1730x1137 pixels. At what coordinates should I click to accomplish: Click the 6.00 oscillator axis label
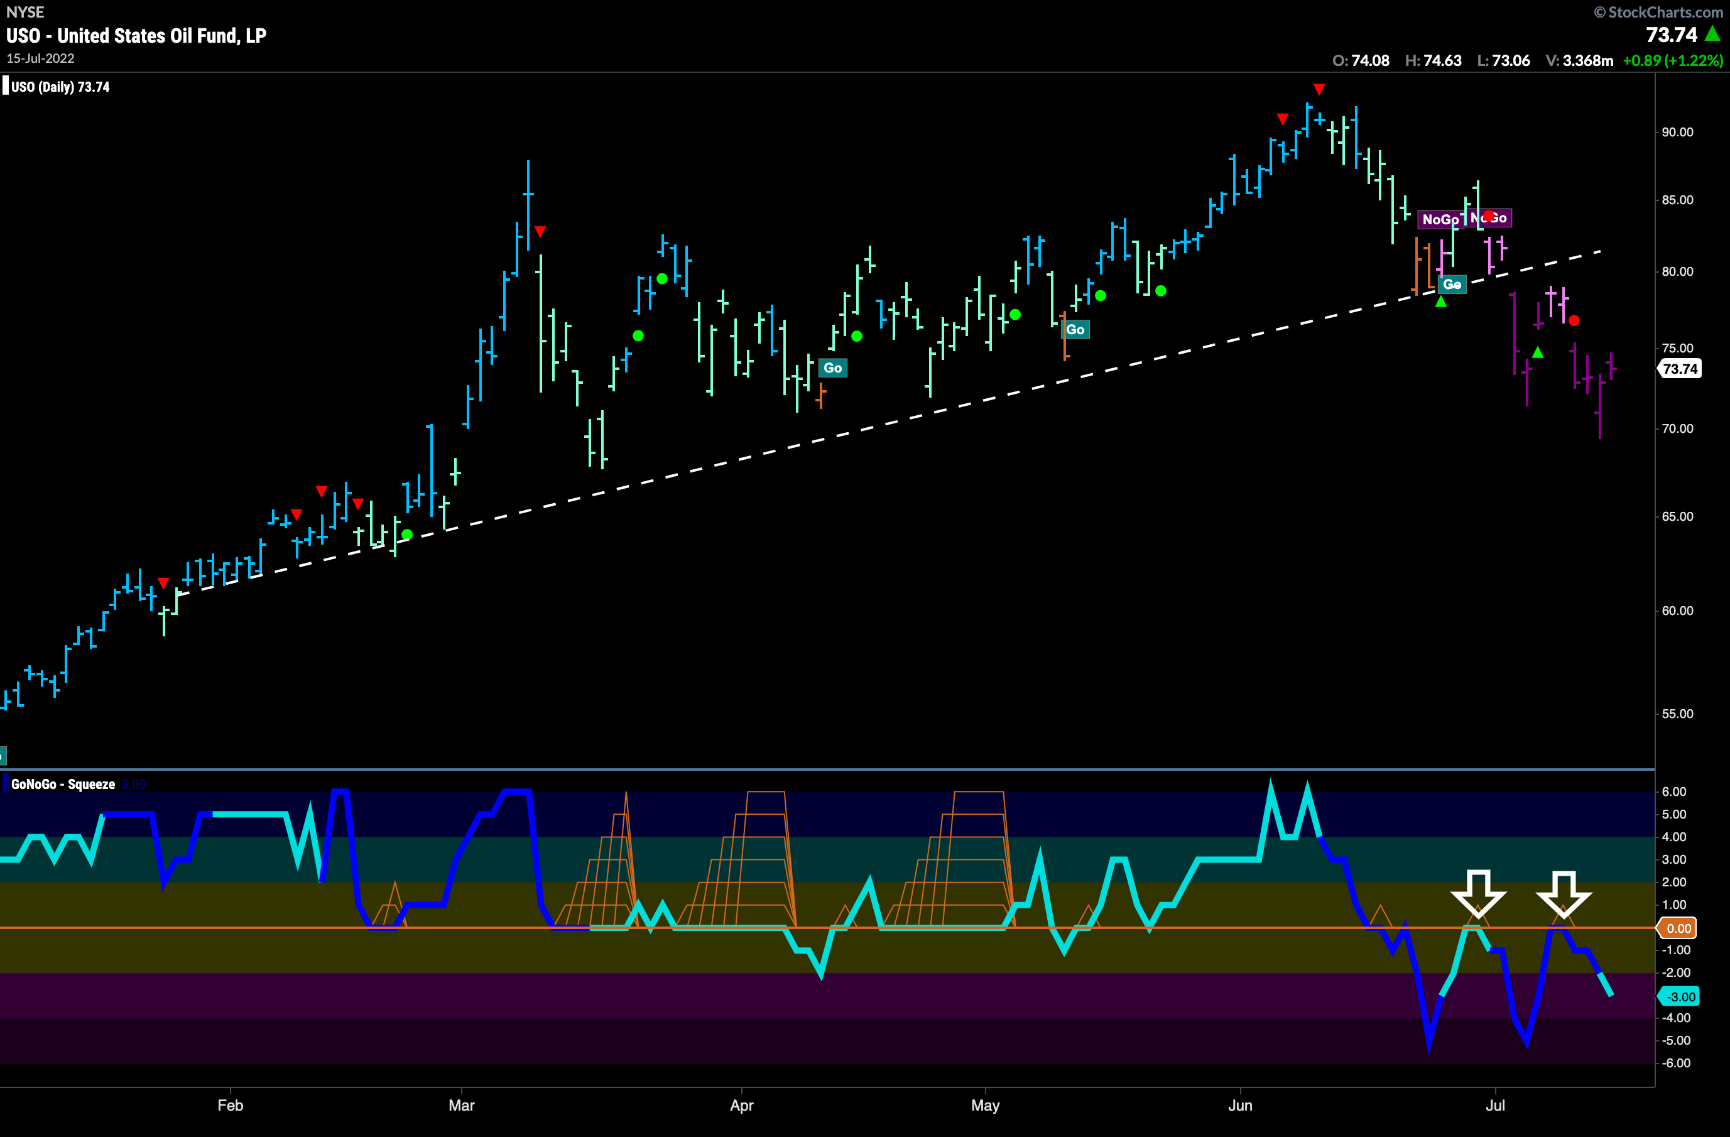click(x=1674, y=792)
